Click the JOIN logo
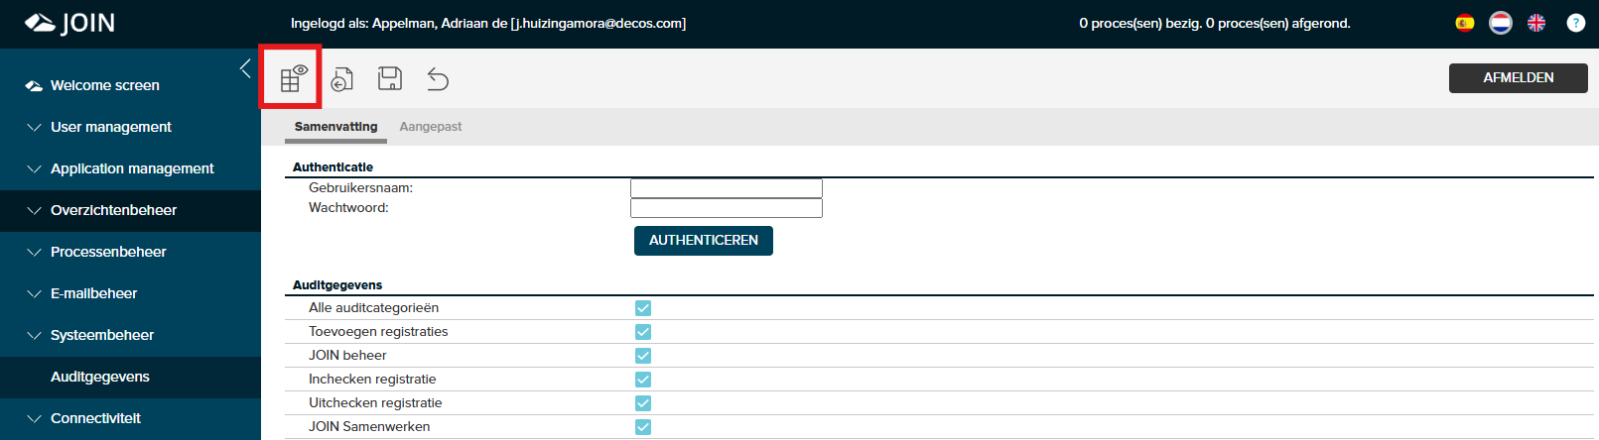The width and height of the screenshot is (1599, 440). tap(69, 23)
